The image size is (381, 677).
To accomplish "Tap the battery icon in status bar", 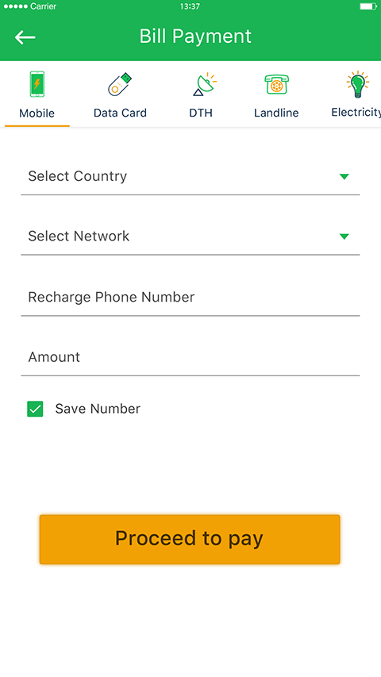I will 368,6.
